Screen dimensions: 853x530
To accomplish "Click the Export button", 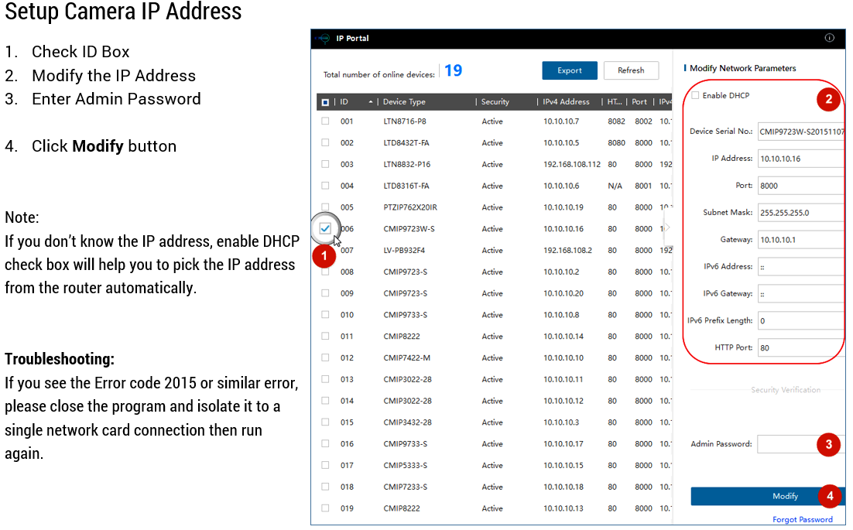I will (x=569, y=70).
